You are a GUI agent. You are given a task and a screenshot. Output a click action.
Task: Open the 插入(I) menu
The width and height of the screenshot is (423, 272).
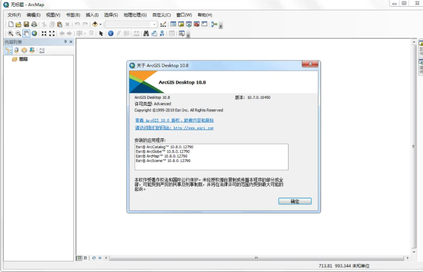coord(92,15)
